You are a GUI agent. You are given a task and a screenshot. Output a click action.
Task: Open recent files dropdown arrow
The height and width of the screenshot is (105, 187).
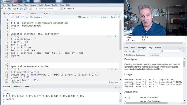(x=18, y=9)
